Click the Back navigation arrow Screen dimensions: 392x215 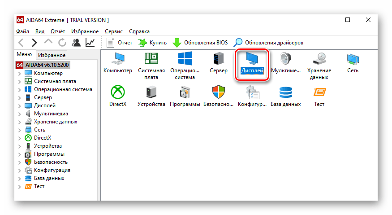pyautogui.click(x=21, y=43)
